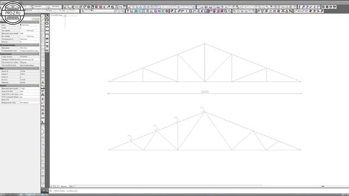349x196 pixels.
Task: Click the Цвет property value
Action: tap(29, 25)
